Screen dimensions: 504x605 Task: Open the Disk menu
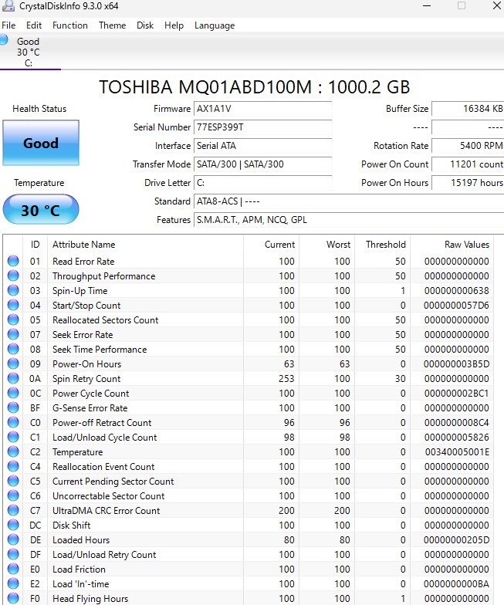(x=145, y=25)
